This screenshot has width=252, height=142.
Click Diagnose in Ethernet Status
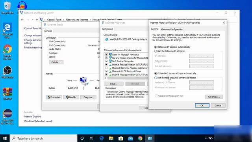point(88,97)
